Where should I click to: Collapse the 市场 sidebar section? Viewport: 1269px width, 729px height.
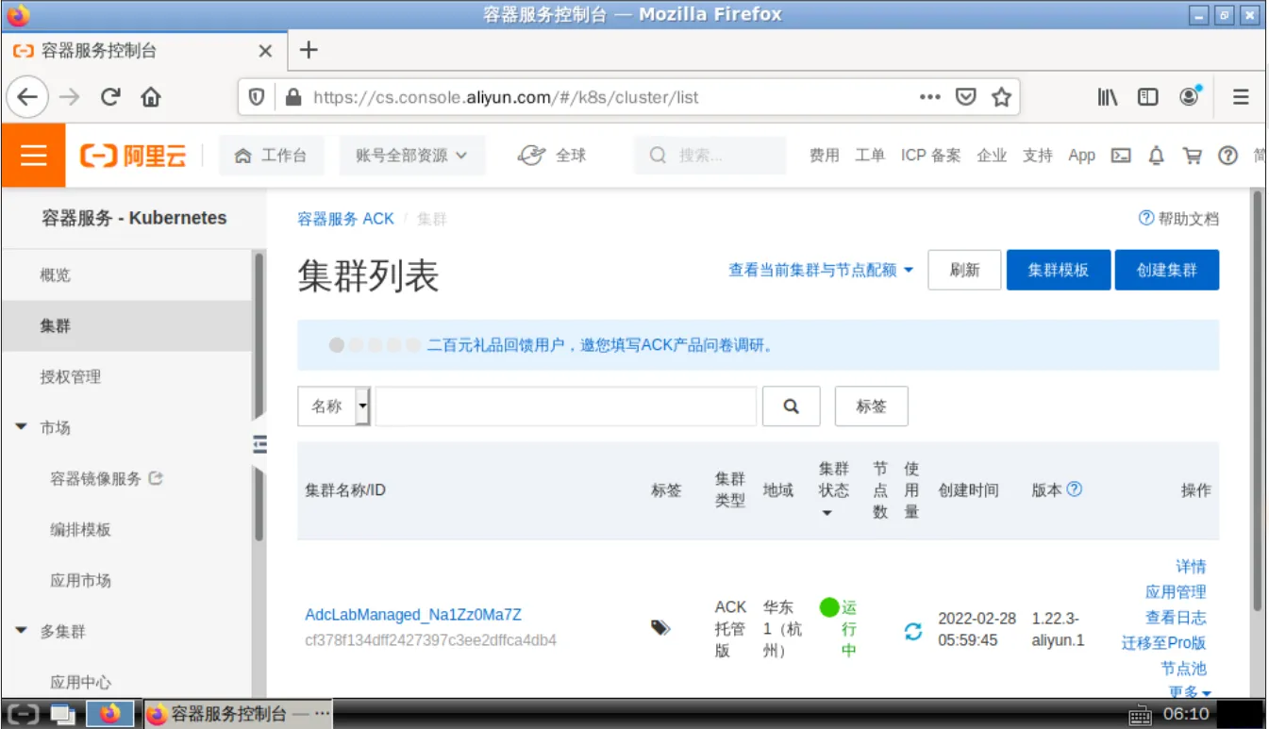tap(22, 427)
